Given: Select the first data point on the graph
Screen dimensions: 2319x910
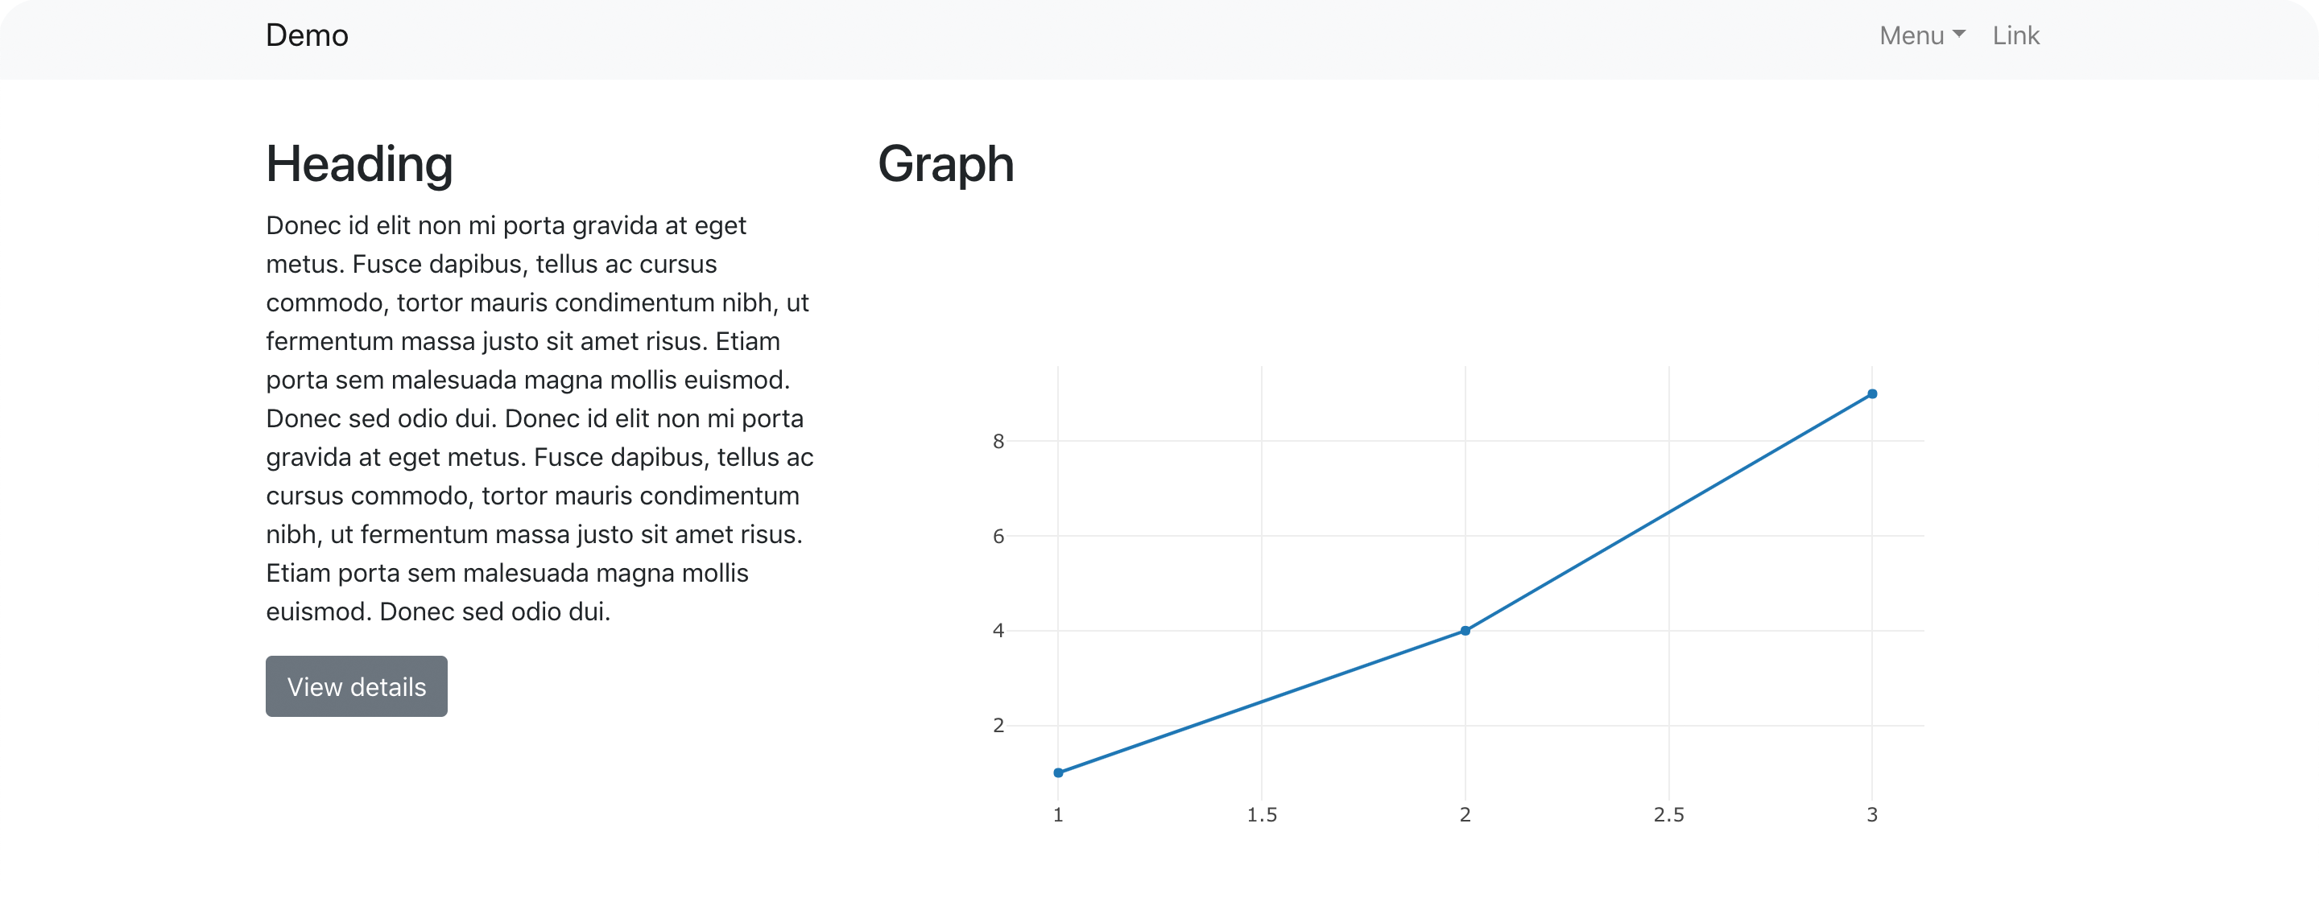Looking at the screenshot, I should tap(1058, 771).
